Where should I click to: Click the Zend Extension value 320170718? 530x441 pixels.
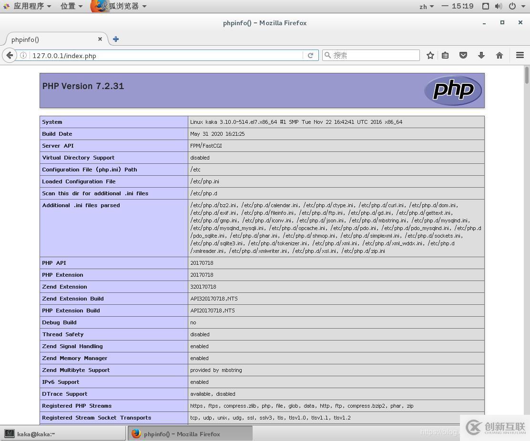(203, 287)
